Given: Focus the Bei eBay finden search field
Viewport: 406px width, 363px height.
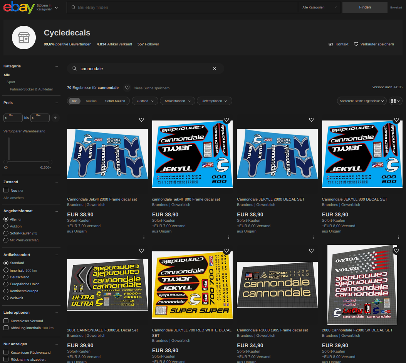Looking at the screenshot, I should (183, 7).
